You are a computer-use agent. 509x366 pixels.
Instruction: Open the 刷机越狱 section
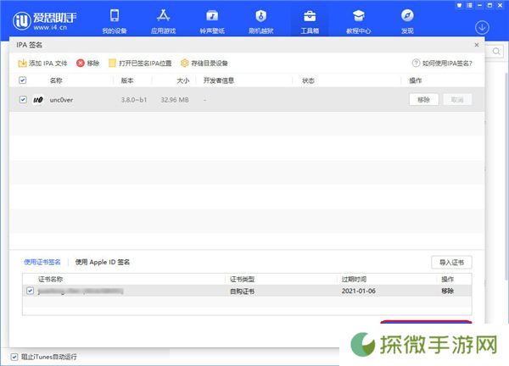(x=260, y=21)
